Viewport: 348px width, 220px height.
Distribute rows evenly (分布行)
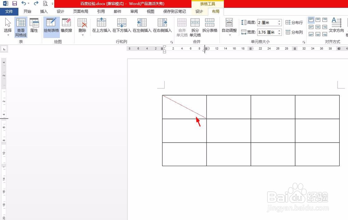pos(295,22)
